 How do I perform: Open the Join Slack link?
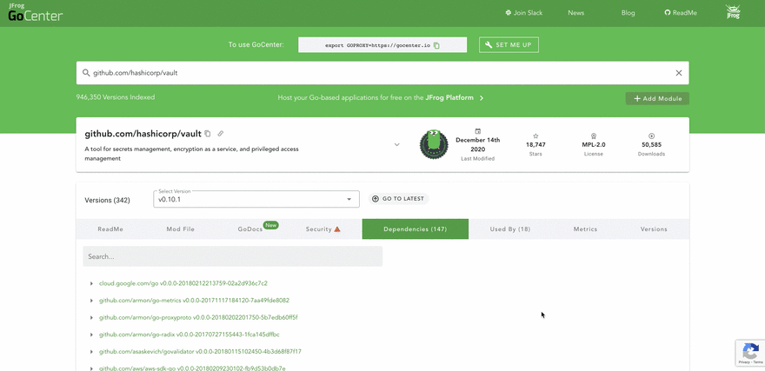click(x=524, y=13)
